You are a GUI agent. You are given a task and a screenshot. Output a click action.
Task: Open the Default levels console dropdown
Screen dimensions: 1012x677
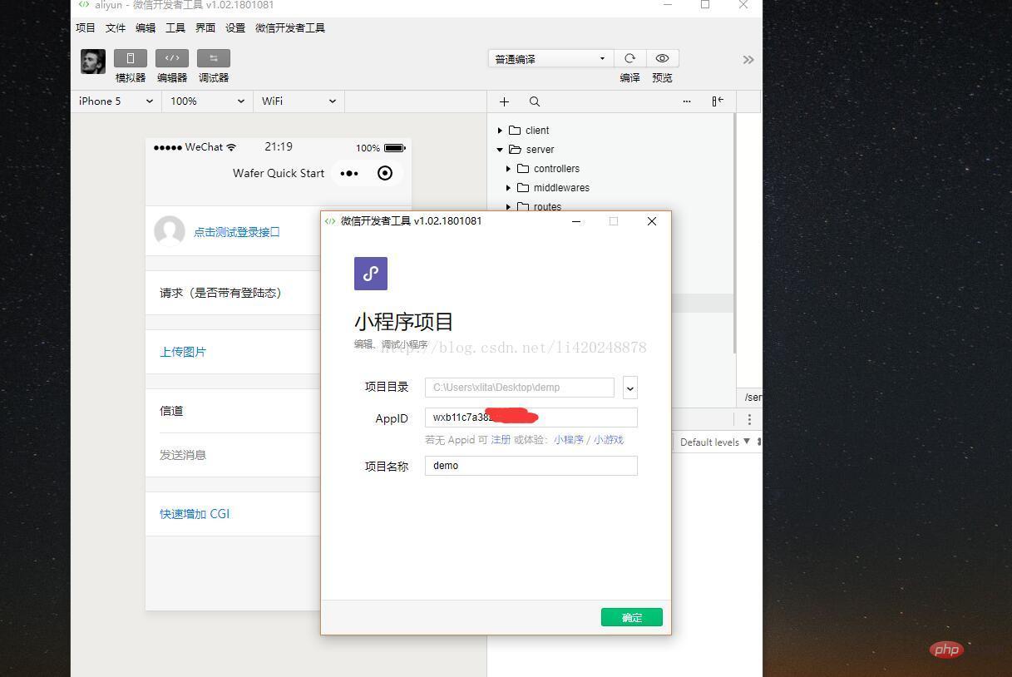pos(715,442)
